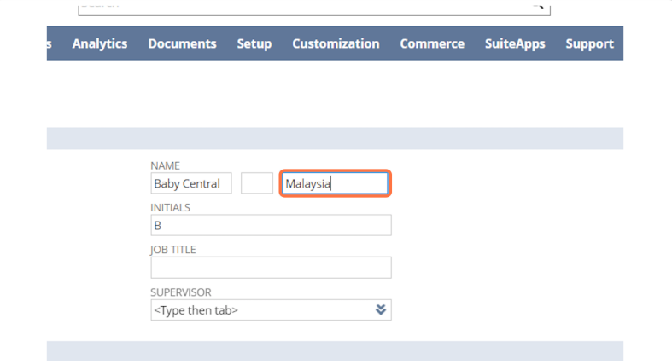Click the empty middle name field
This screenshot has width=672, height=364.
pyautogui.click(x=257, y=183)
